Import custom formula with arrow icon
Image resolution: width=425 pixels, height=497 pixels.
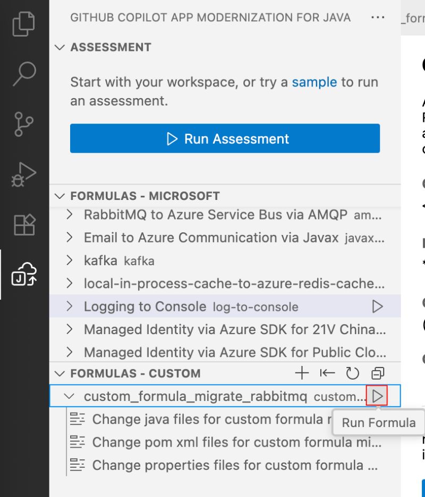[327, 373]
